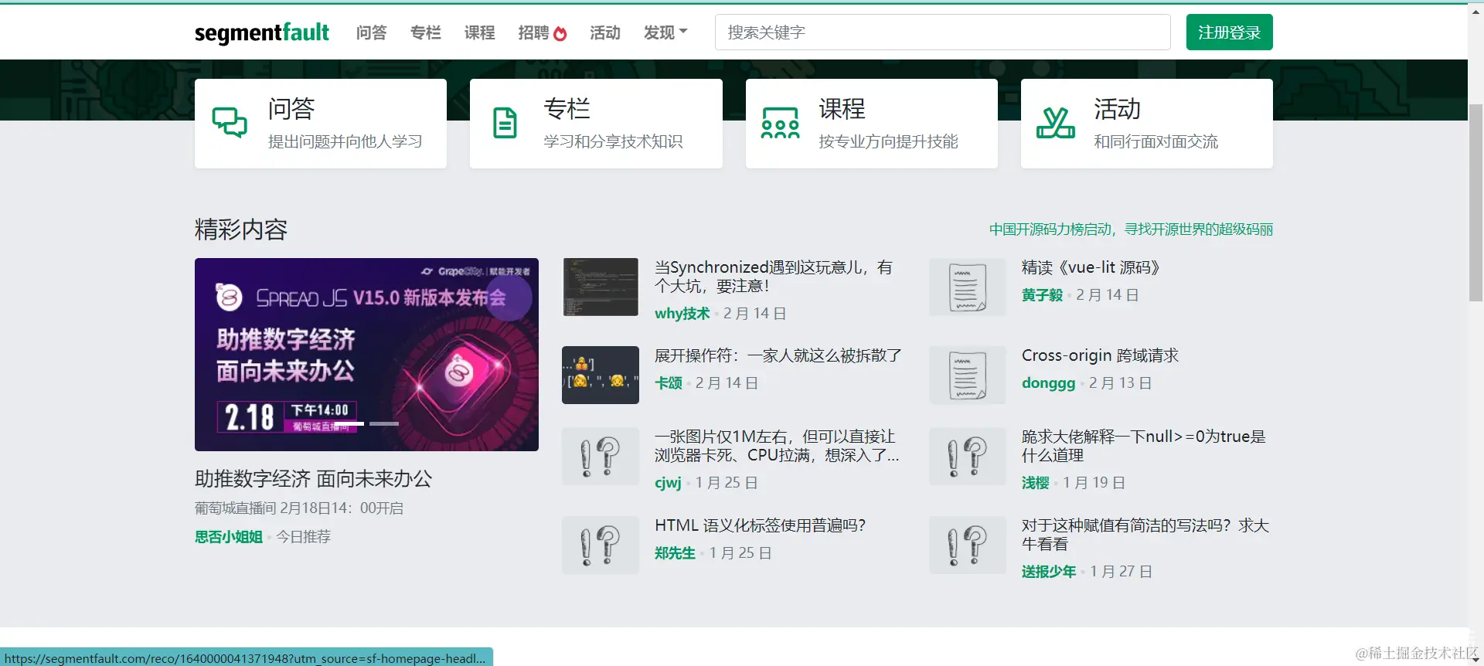Viewport: 1484px width, 666px height.
Task: Open the 活动 nav menu item
Action: coord(605,32)
